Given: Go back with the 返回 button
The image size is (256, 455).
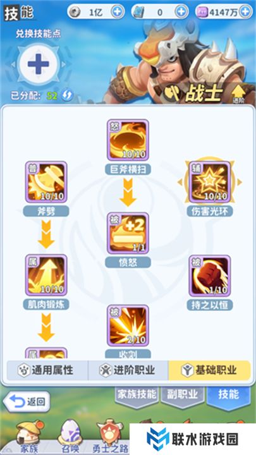Looking at the screenshot, I should (x=27, y=402).
